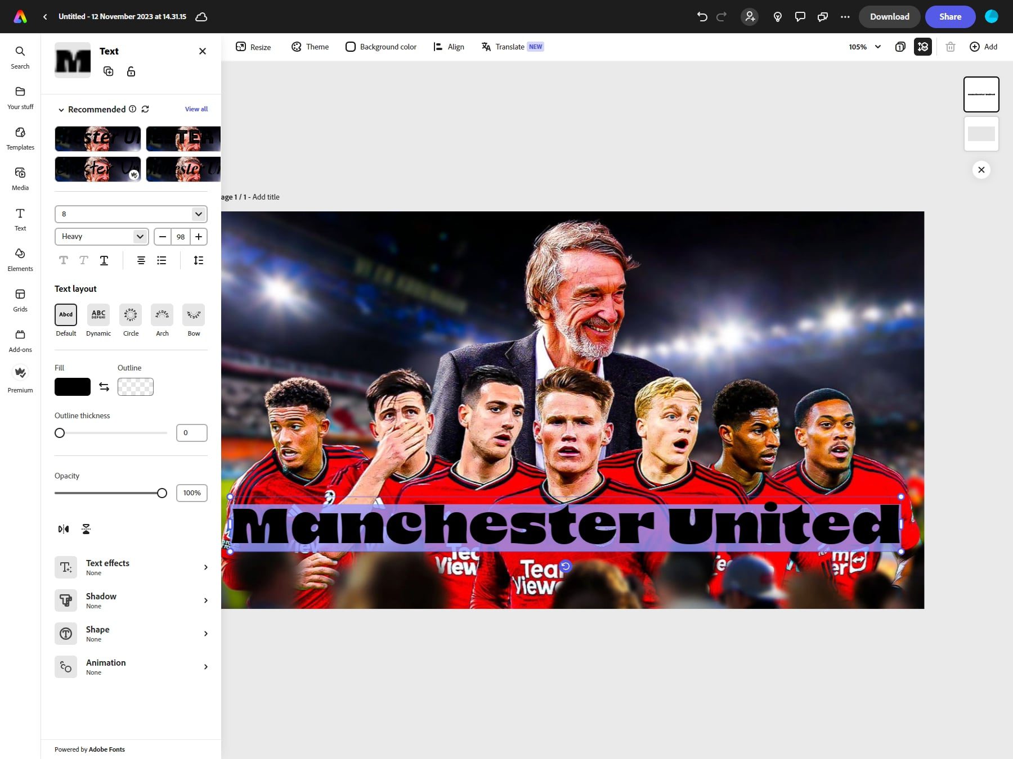Click the Download button
1013x759 pixels.
coord(889,17)
